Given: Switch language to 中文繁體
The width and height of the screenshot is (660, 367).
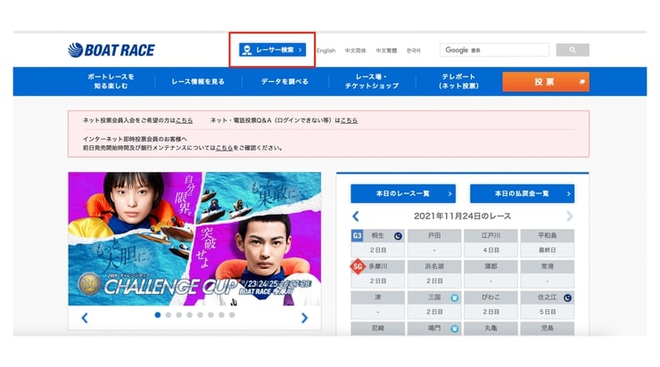Looking at the screenshot, I should coord(386,51).
